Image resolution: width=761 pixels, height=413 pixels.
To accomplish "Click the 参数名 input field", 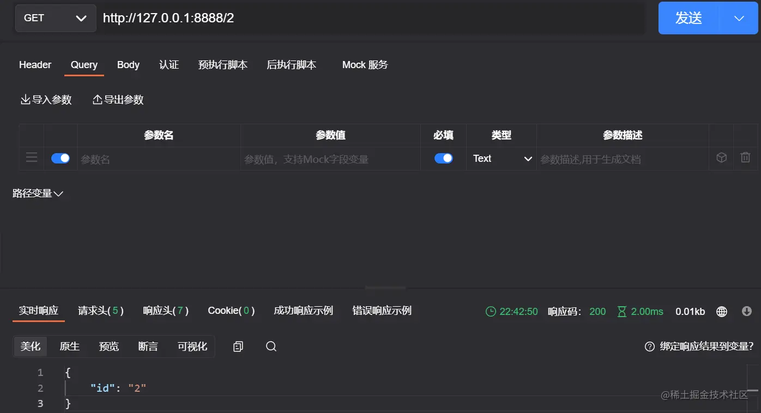I will point(159,159).
